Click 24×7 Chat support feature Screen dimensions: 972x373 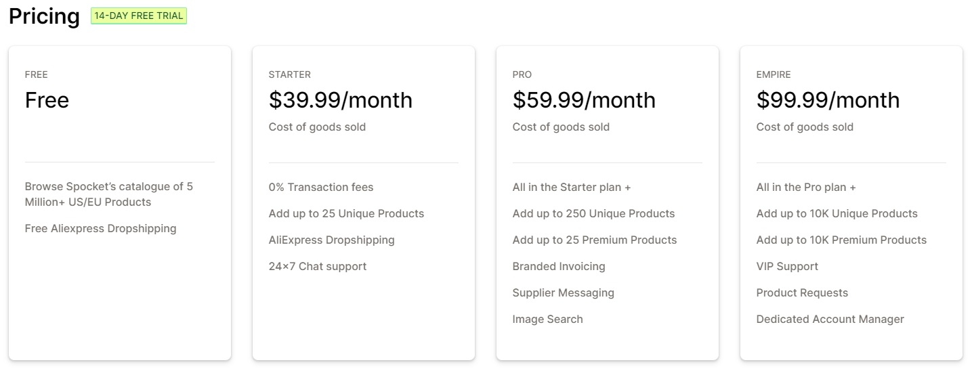click(x=318, y=266)
